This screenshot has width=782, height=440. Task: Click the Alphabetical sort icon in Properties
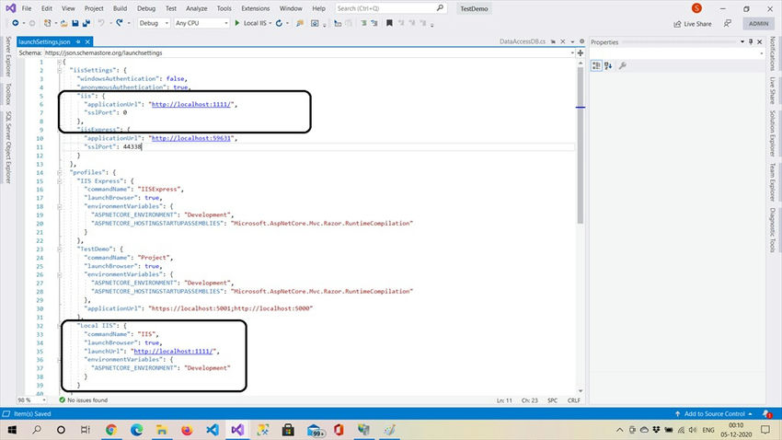[607, 65]
